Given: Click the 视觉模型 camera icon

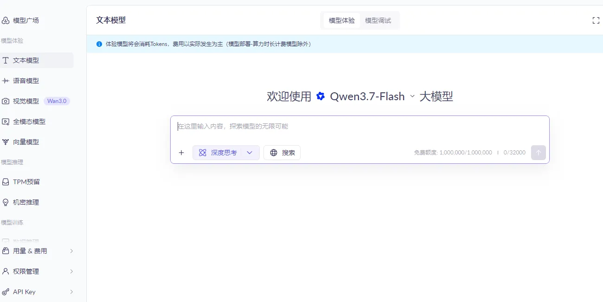Looking at the screenshot, I should [x=6, y=101].
